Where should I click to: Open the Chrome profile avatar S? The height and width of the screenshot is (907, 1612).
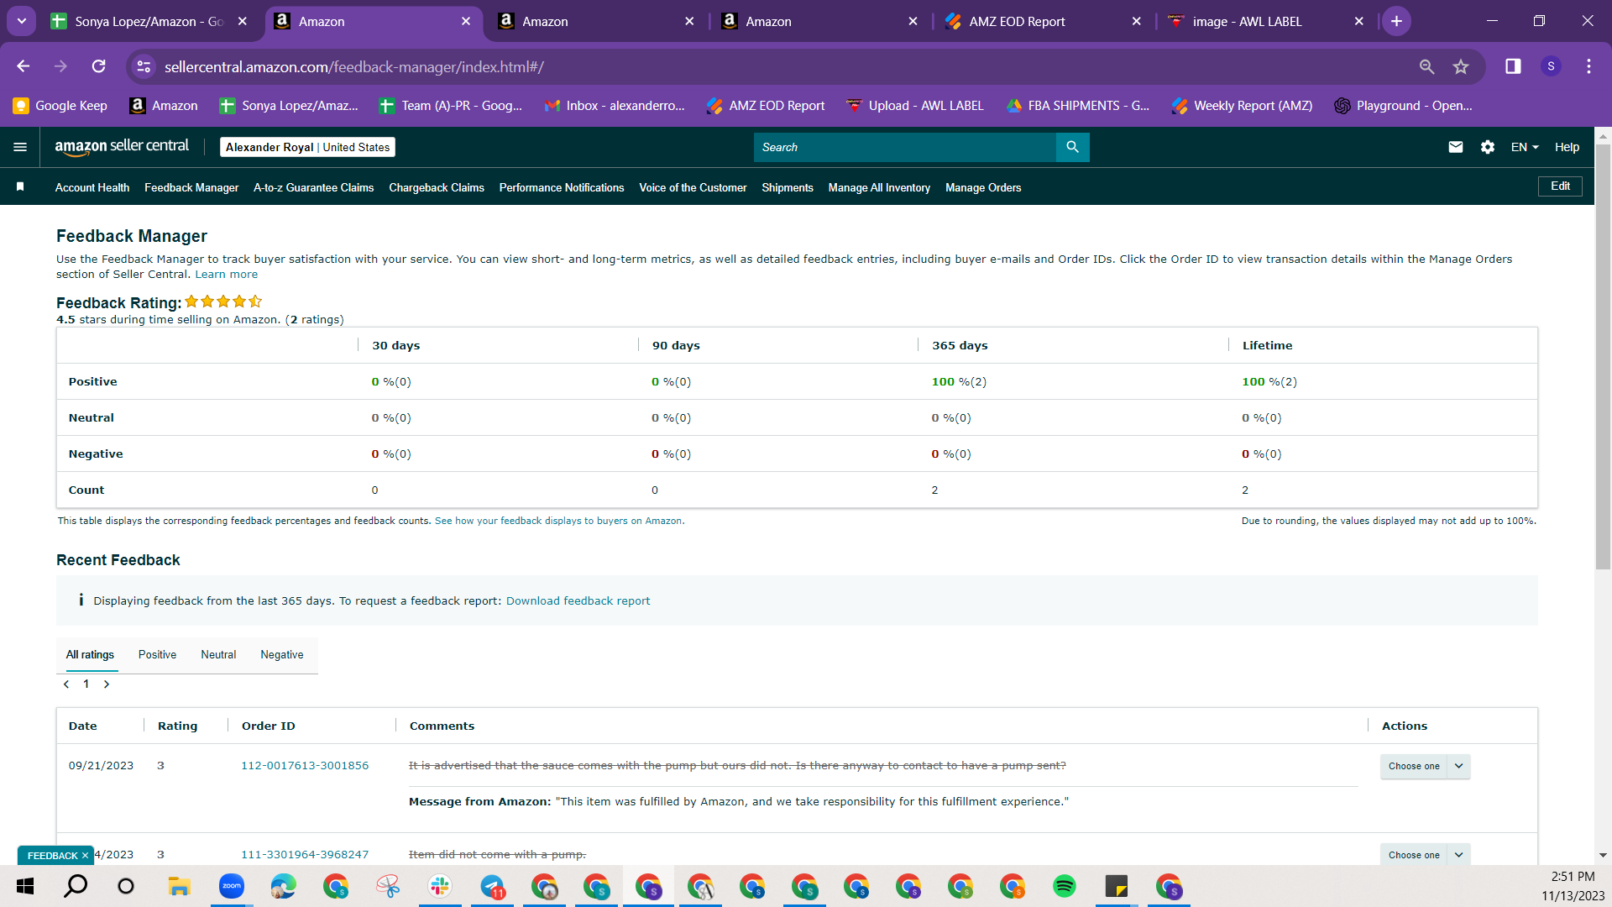pos(1551,66)
